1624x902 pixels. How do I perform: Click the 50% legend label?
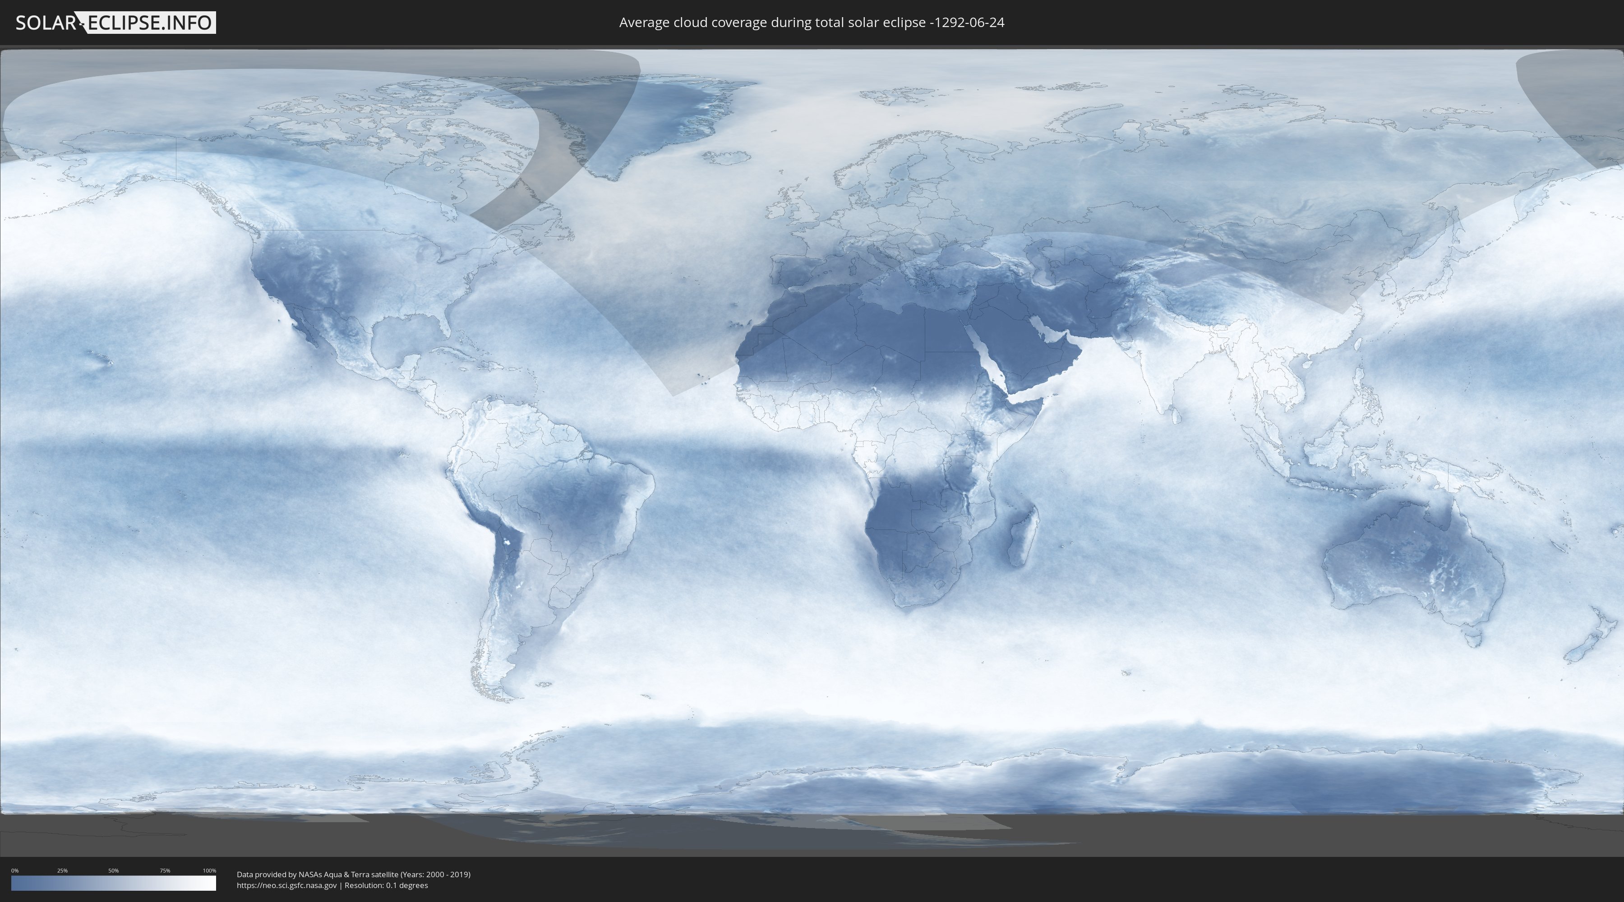pos(114,870)
